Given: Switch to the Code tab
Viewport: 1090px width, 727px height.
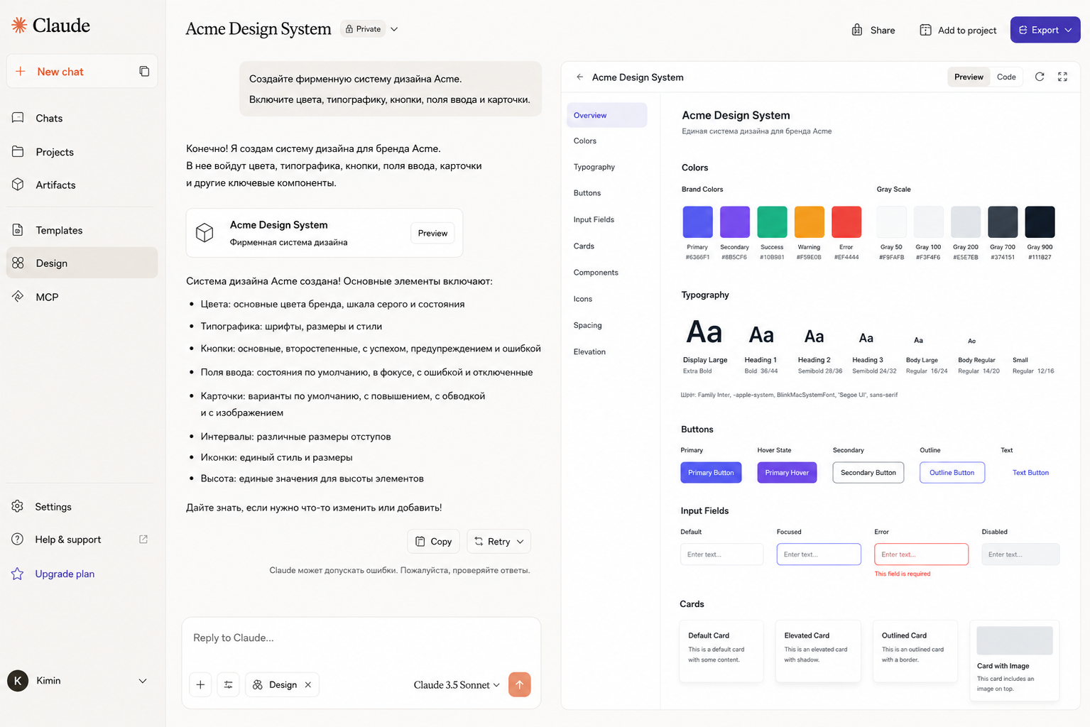Looking at the screenshot, I should (x=1006, y=77).
